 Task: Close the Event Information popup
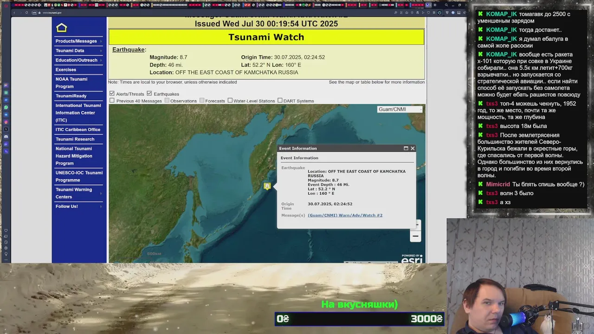pyautogui.click(x=412, y=148)
